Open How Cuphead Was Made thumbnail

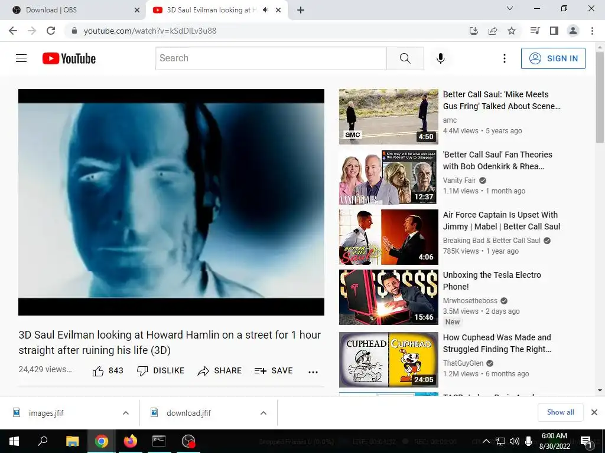(x=389, y=359)
